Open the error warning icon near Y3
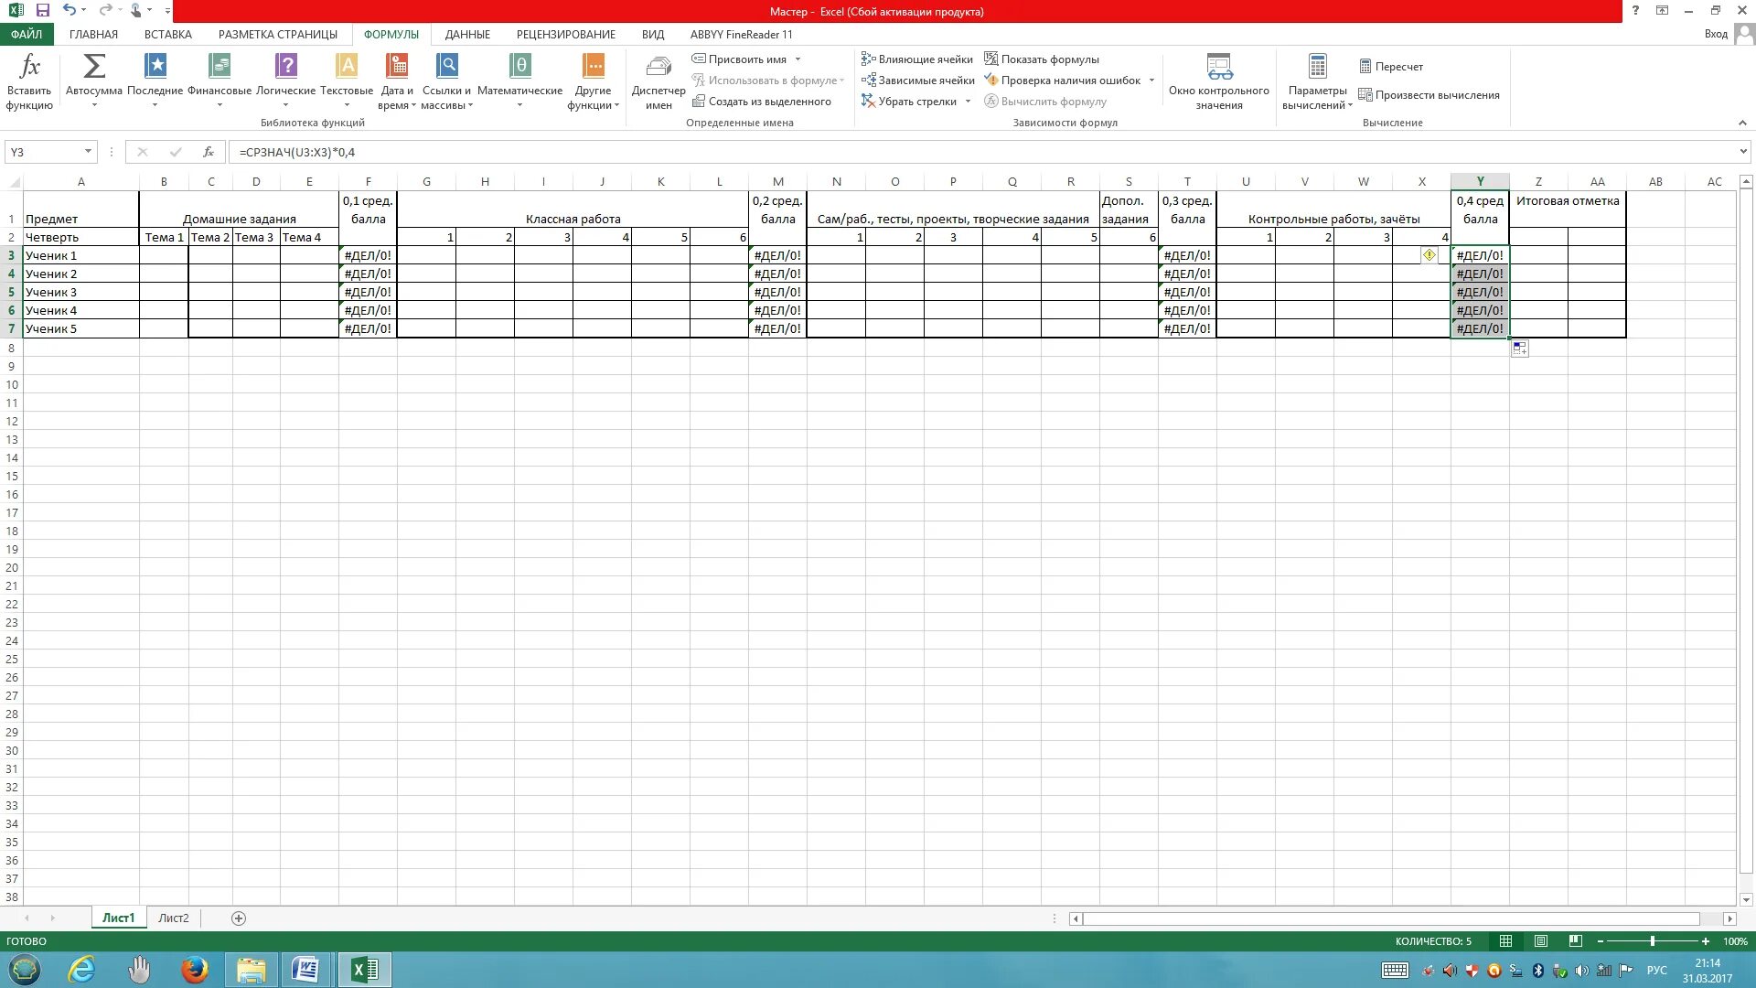The image size is (1756, 988). [1429, 255]
